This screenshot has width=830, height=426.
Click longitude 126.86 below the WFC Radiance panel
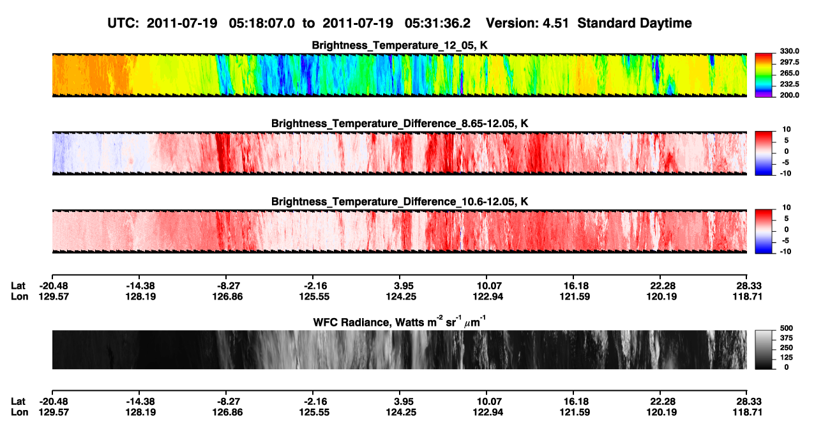[226, 413]
